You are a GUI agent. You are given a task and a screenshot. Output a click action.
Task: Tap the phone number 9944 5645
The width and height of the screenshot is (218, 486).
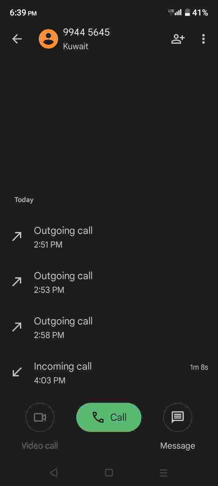(86, 32)
